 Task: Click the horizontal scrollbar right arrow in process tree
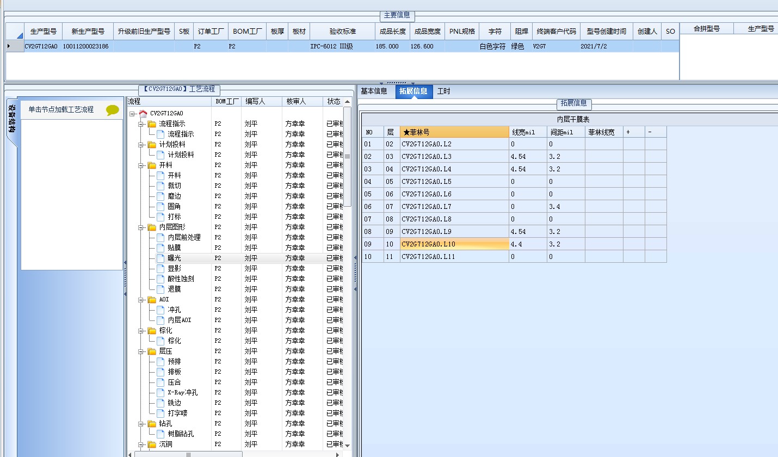(x=338, y=454)
